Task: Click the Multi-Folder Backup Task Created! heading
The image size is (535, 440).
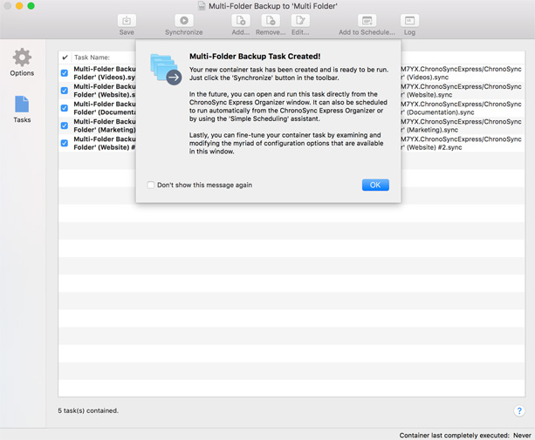Action: [255, 56]
